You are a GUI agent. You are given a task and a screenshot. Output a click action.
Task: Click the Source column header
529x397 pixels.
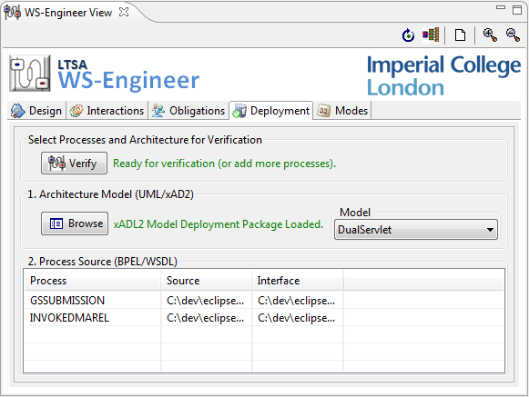coord(207,281)
